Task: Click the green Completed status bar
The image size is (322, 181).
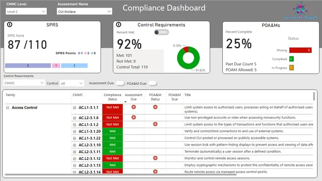Action: point(291,59)
